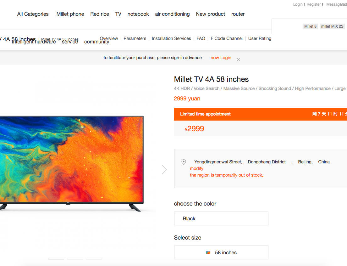Click the now Login link

pos(221,58)
